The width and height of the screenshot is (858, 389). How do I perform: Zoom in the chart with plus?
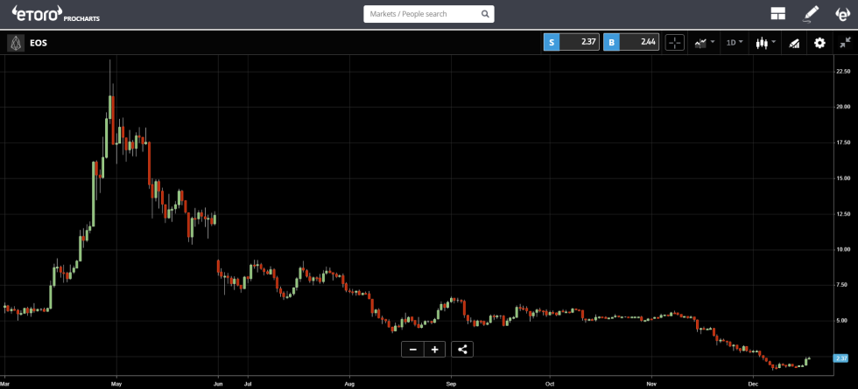pos(434,350)
